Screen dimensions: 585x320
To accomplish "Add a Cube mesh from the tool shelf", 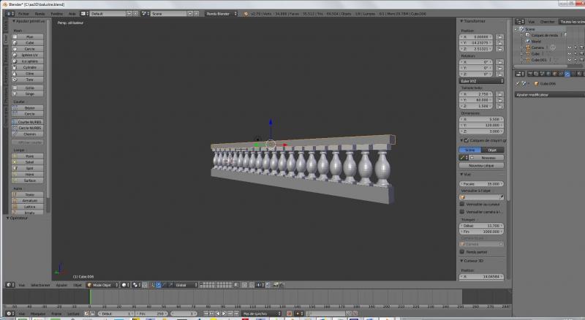I will coord(29,42).
